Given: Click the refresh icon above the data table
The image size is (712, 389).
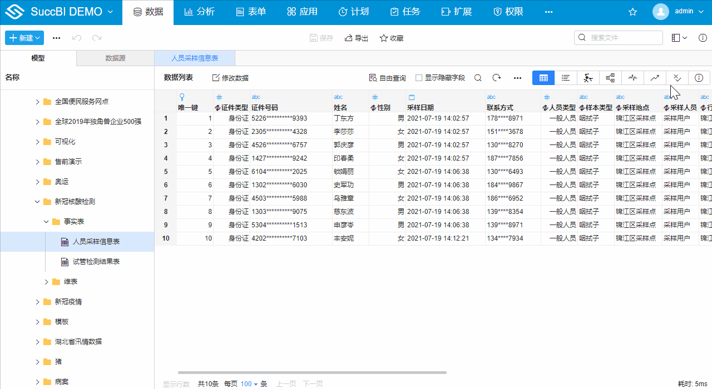Looking at the screenshot, I should click(495, 78).
